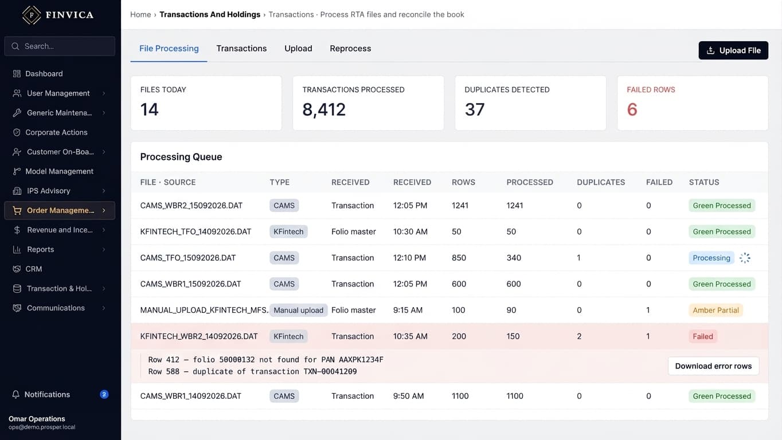The image size is (782, 440).
Task: Open the Transactions tab
Action: click(241, 49)
